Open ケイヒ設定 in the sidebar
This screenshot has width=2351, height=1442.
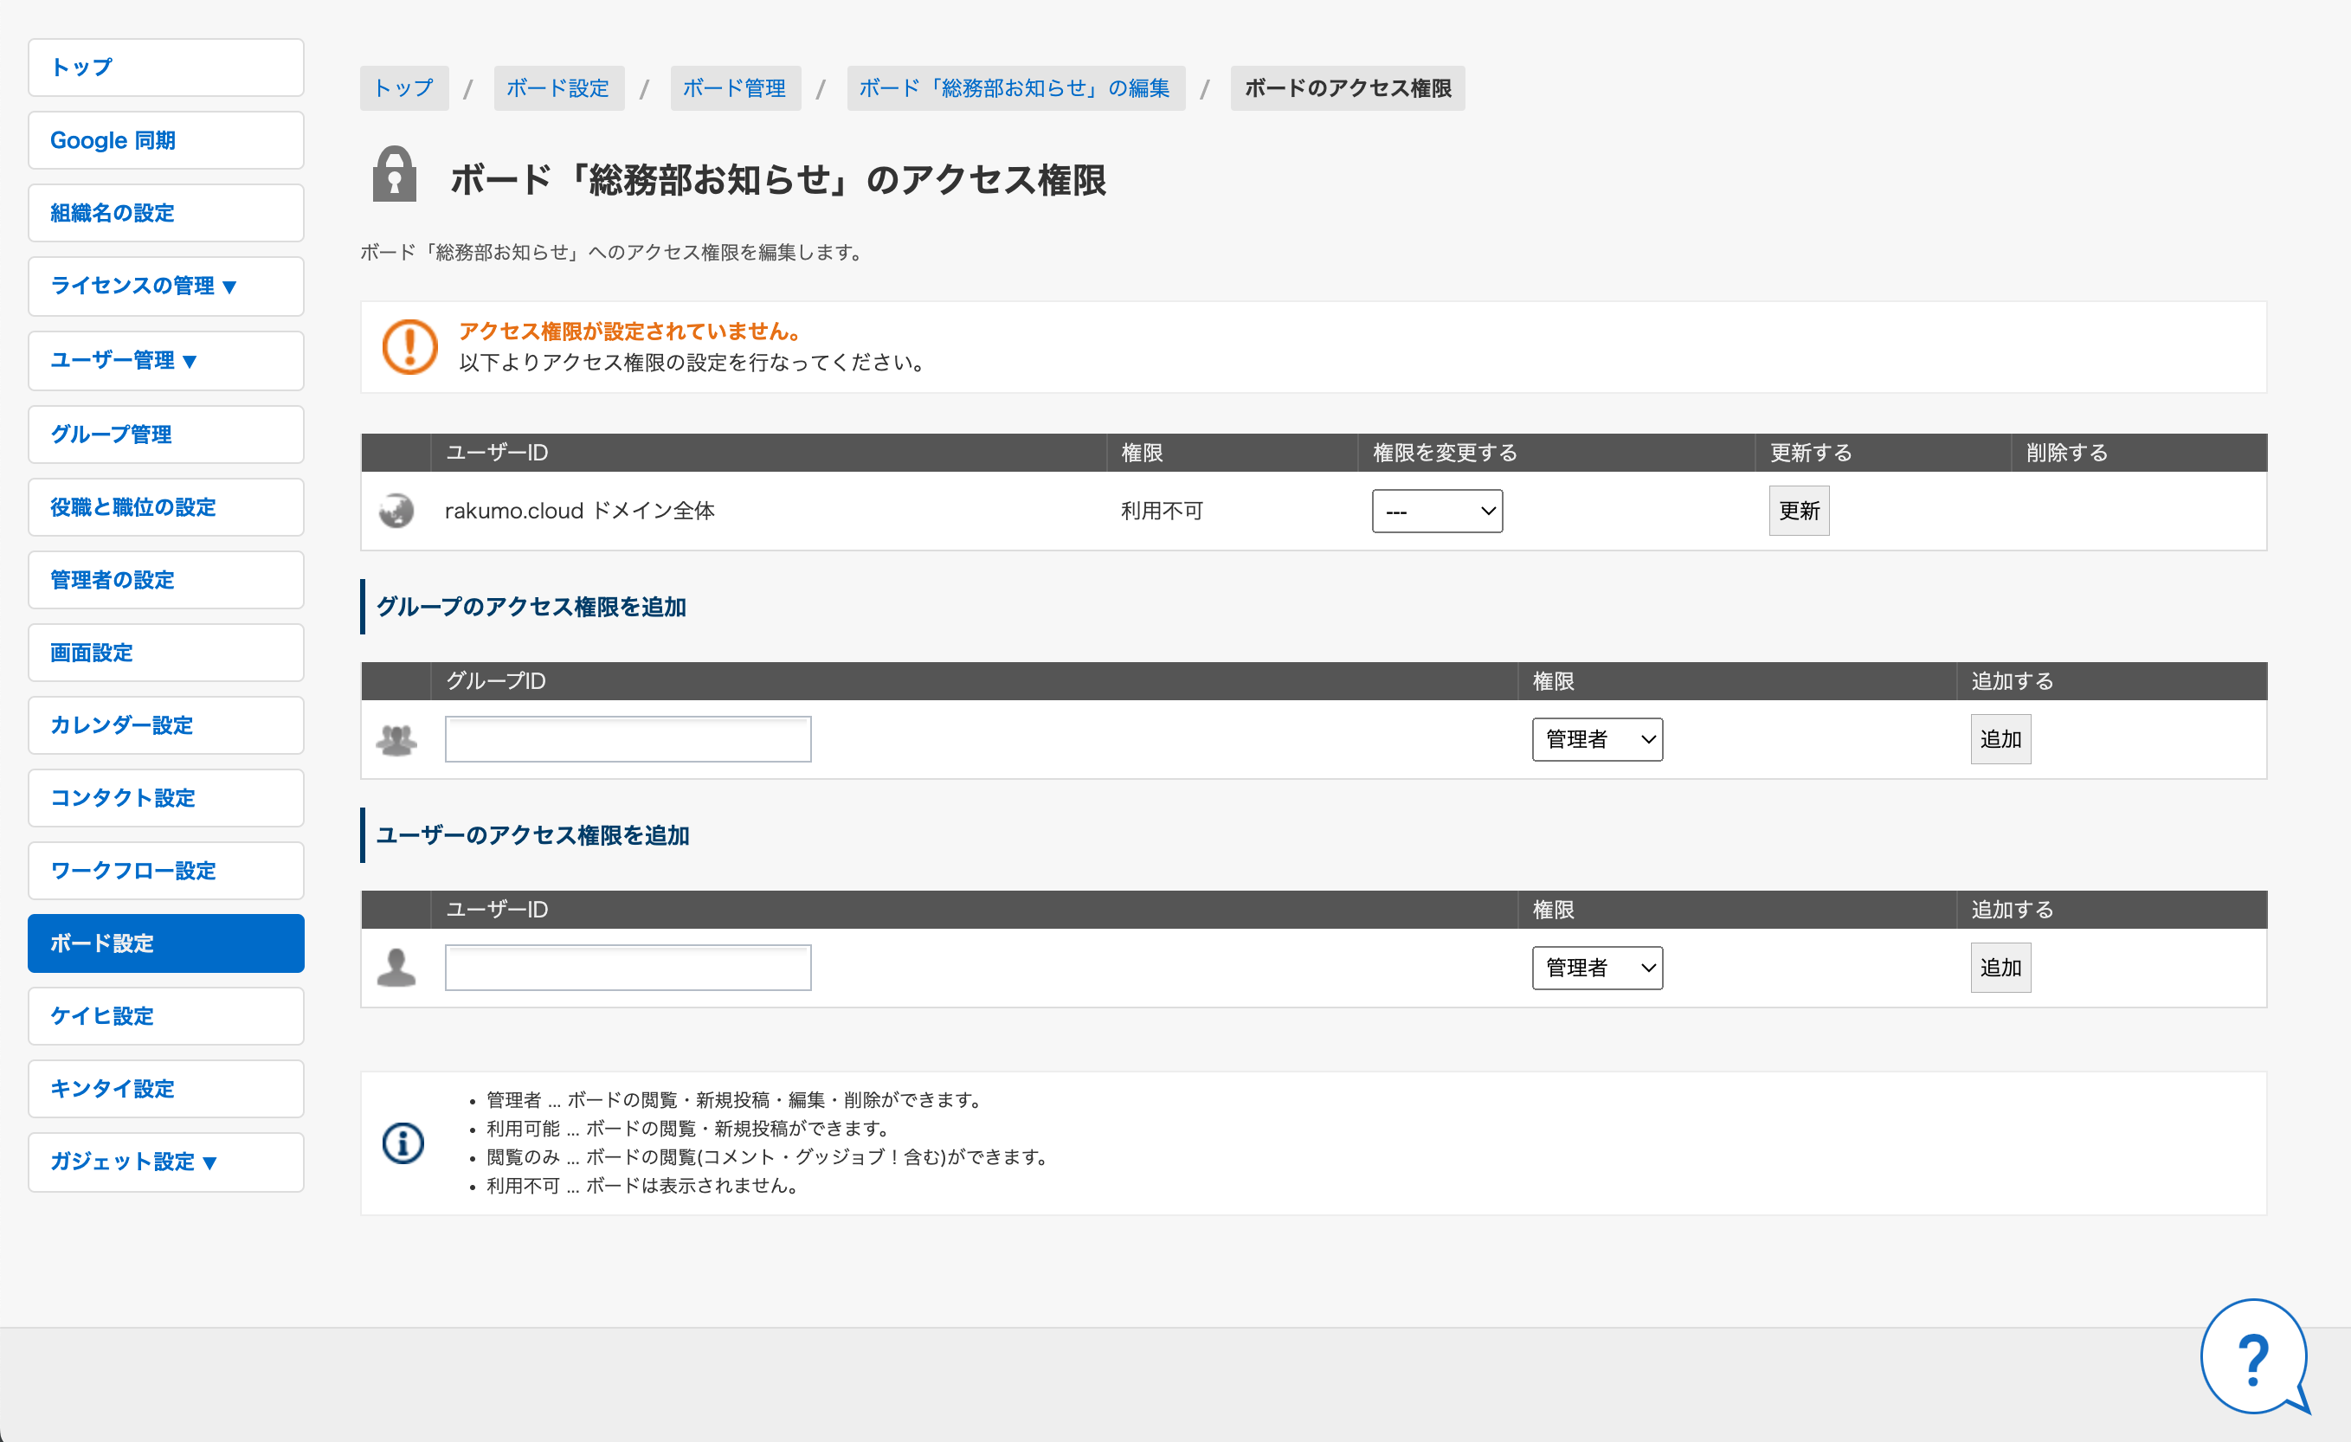click(x=166, y=1015)
